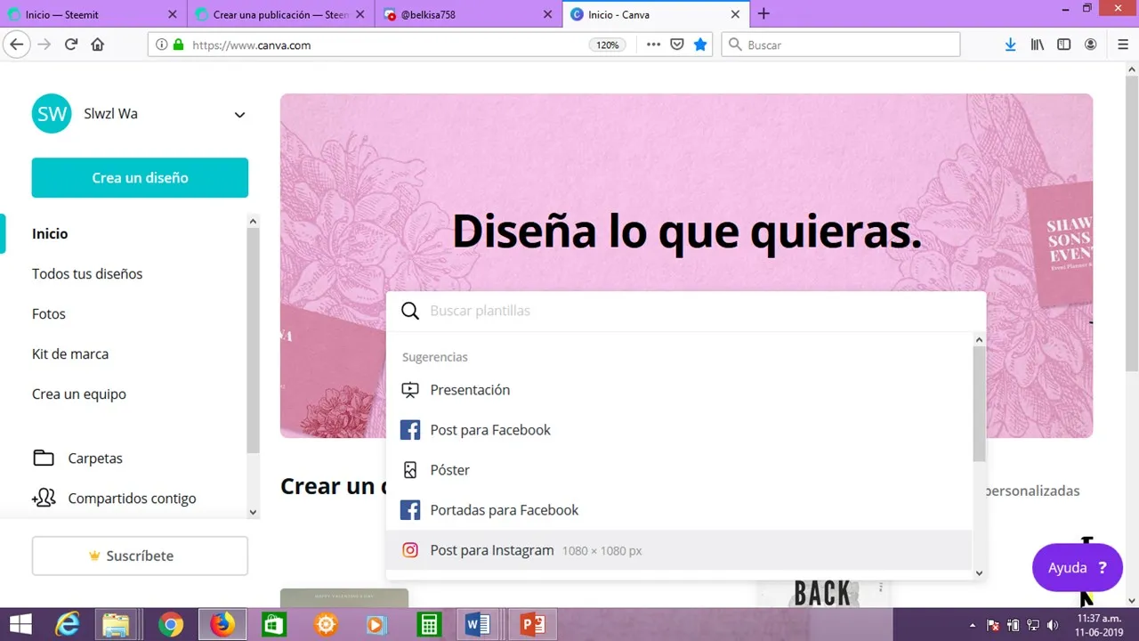
Task: Click the Crea un diseño button
Action: (x=140, y=178)
